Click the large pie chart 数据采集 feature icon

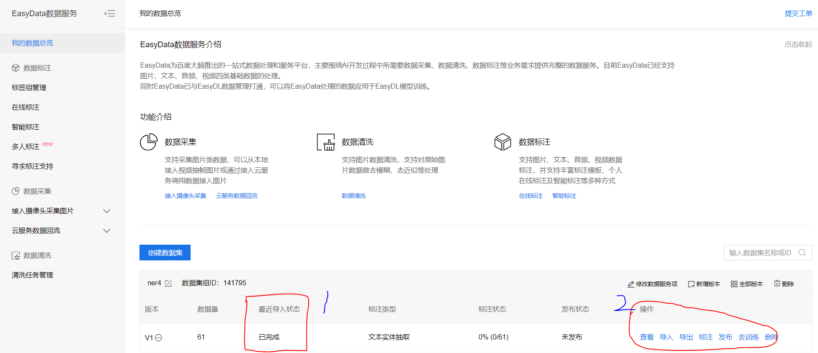pos(149,142)
